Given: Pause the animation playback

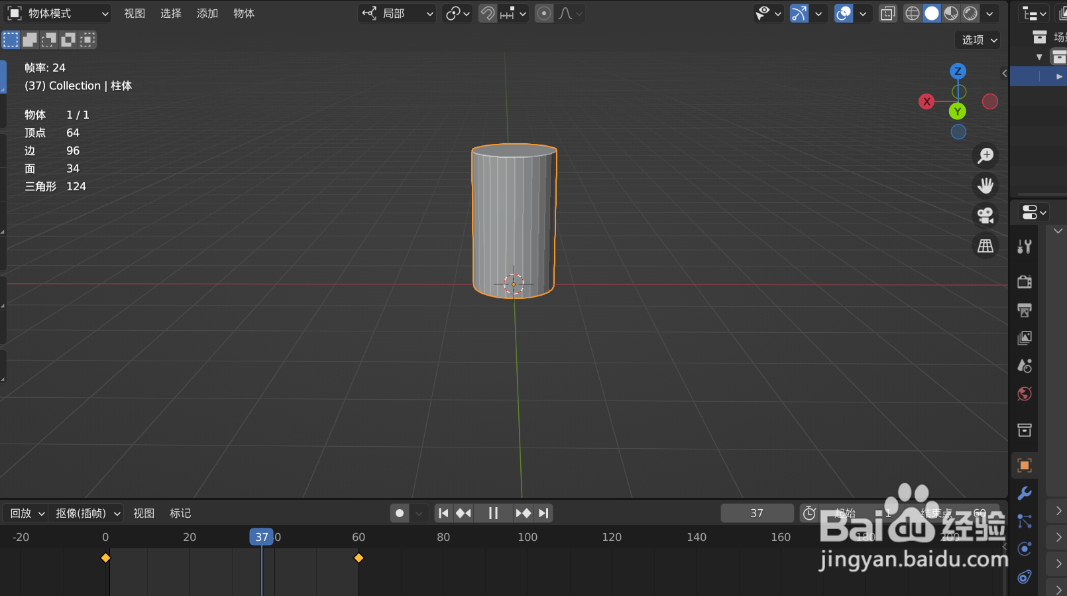Looking at the screenshot, I should [493, 513].
